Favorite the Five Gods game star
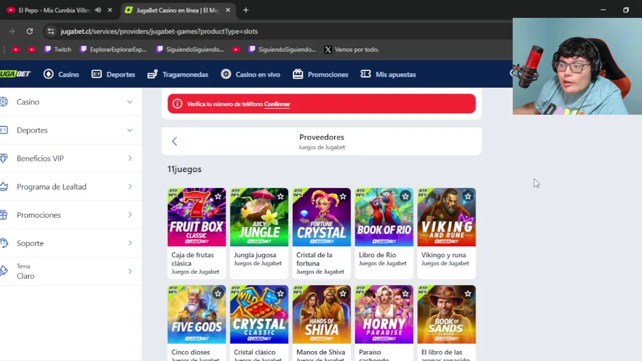This screenshot has height=361, width=642. click(x=218, y=293)
